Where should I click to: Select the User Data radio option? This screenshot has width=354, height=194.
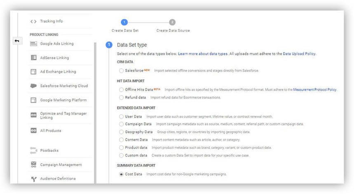click(121, 117)
